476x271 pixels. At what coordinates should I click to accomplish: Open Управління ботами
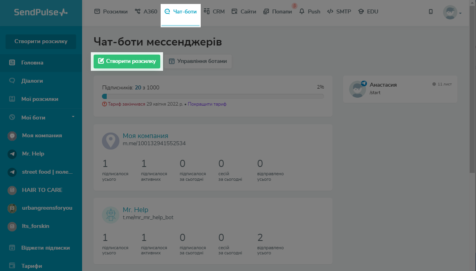click(198, 61)
